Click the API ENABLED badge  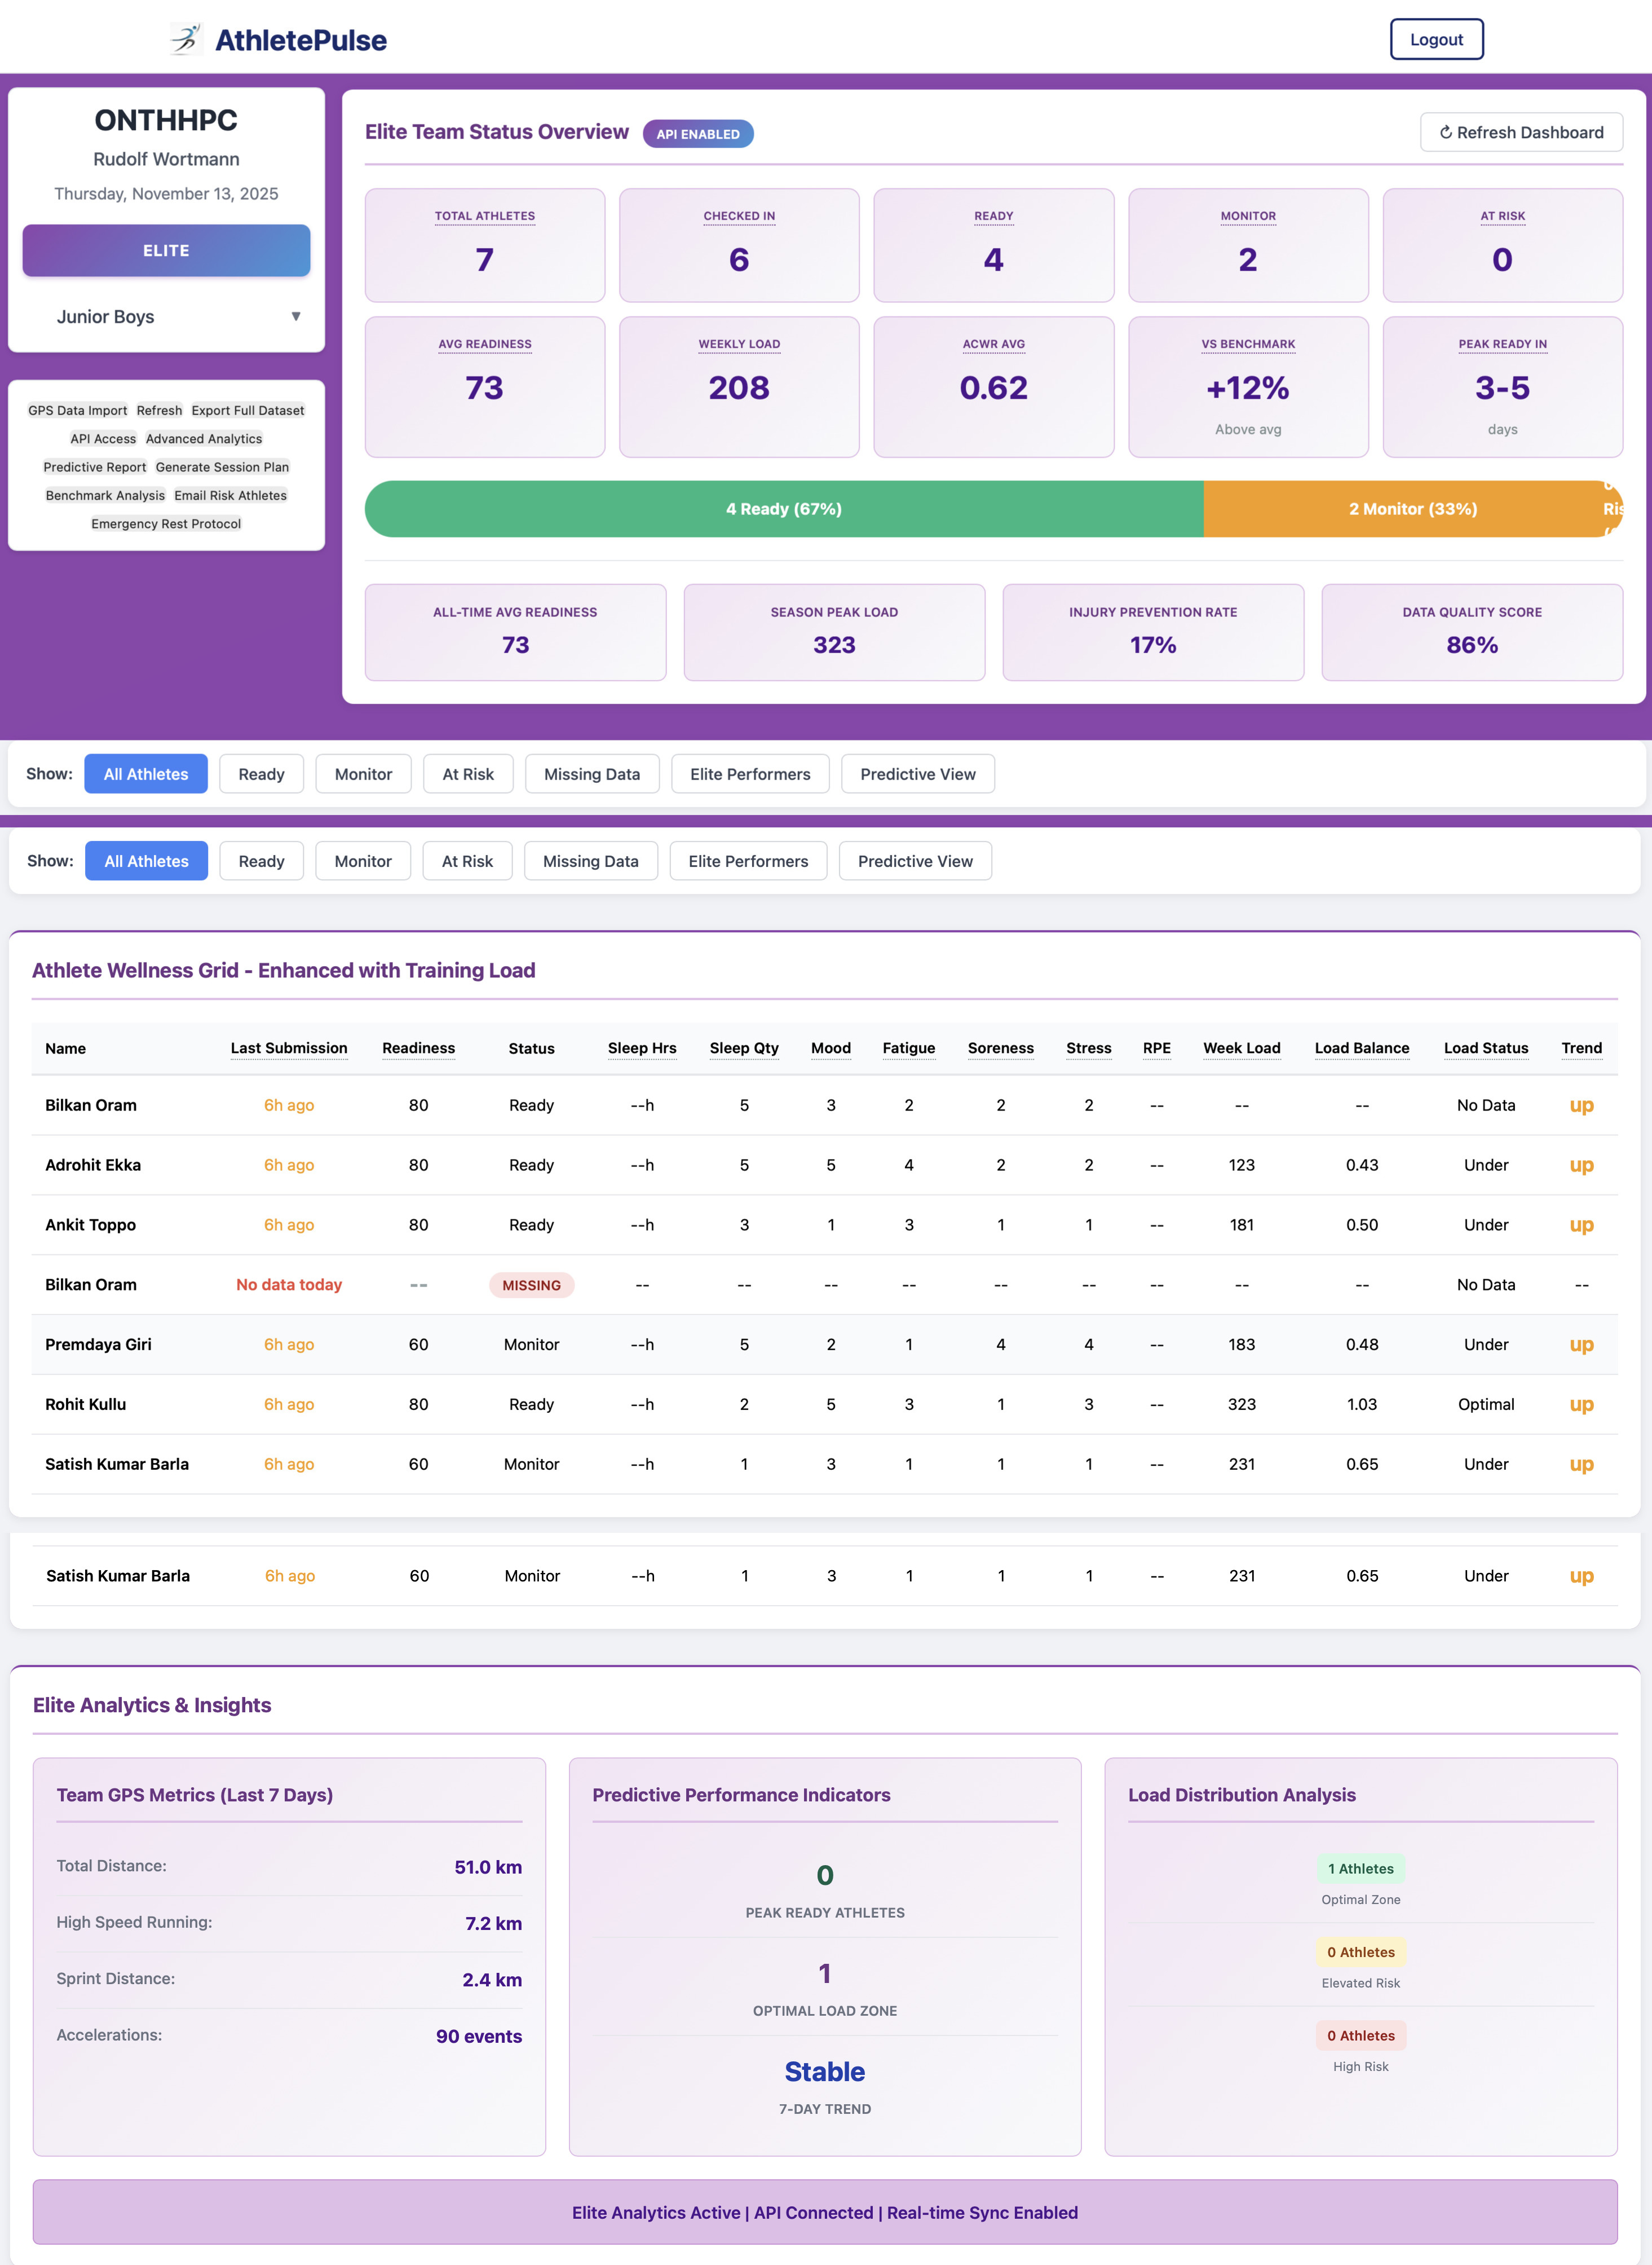pyautogui.click(x=699, y=133)
